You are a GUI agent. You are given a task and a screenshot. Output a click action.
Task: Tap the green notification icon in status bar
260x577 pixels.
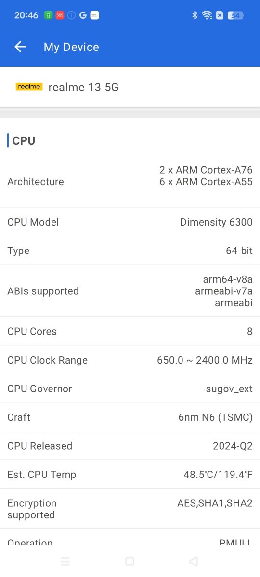(48, 15)
